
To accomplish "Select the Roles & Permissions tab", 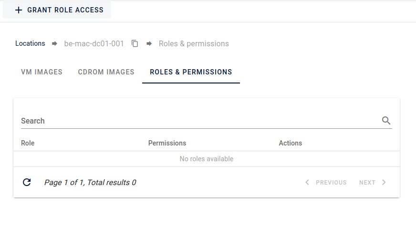I will [191, 72].
